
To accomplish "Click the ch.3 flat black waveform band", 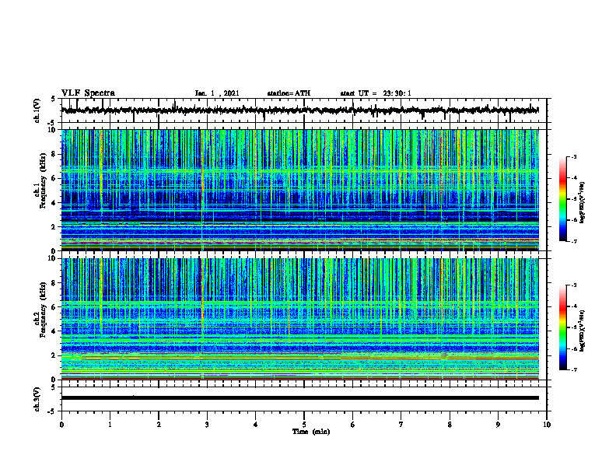I will click(x=300, y=398).
